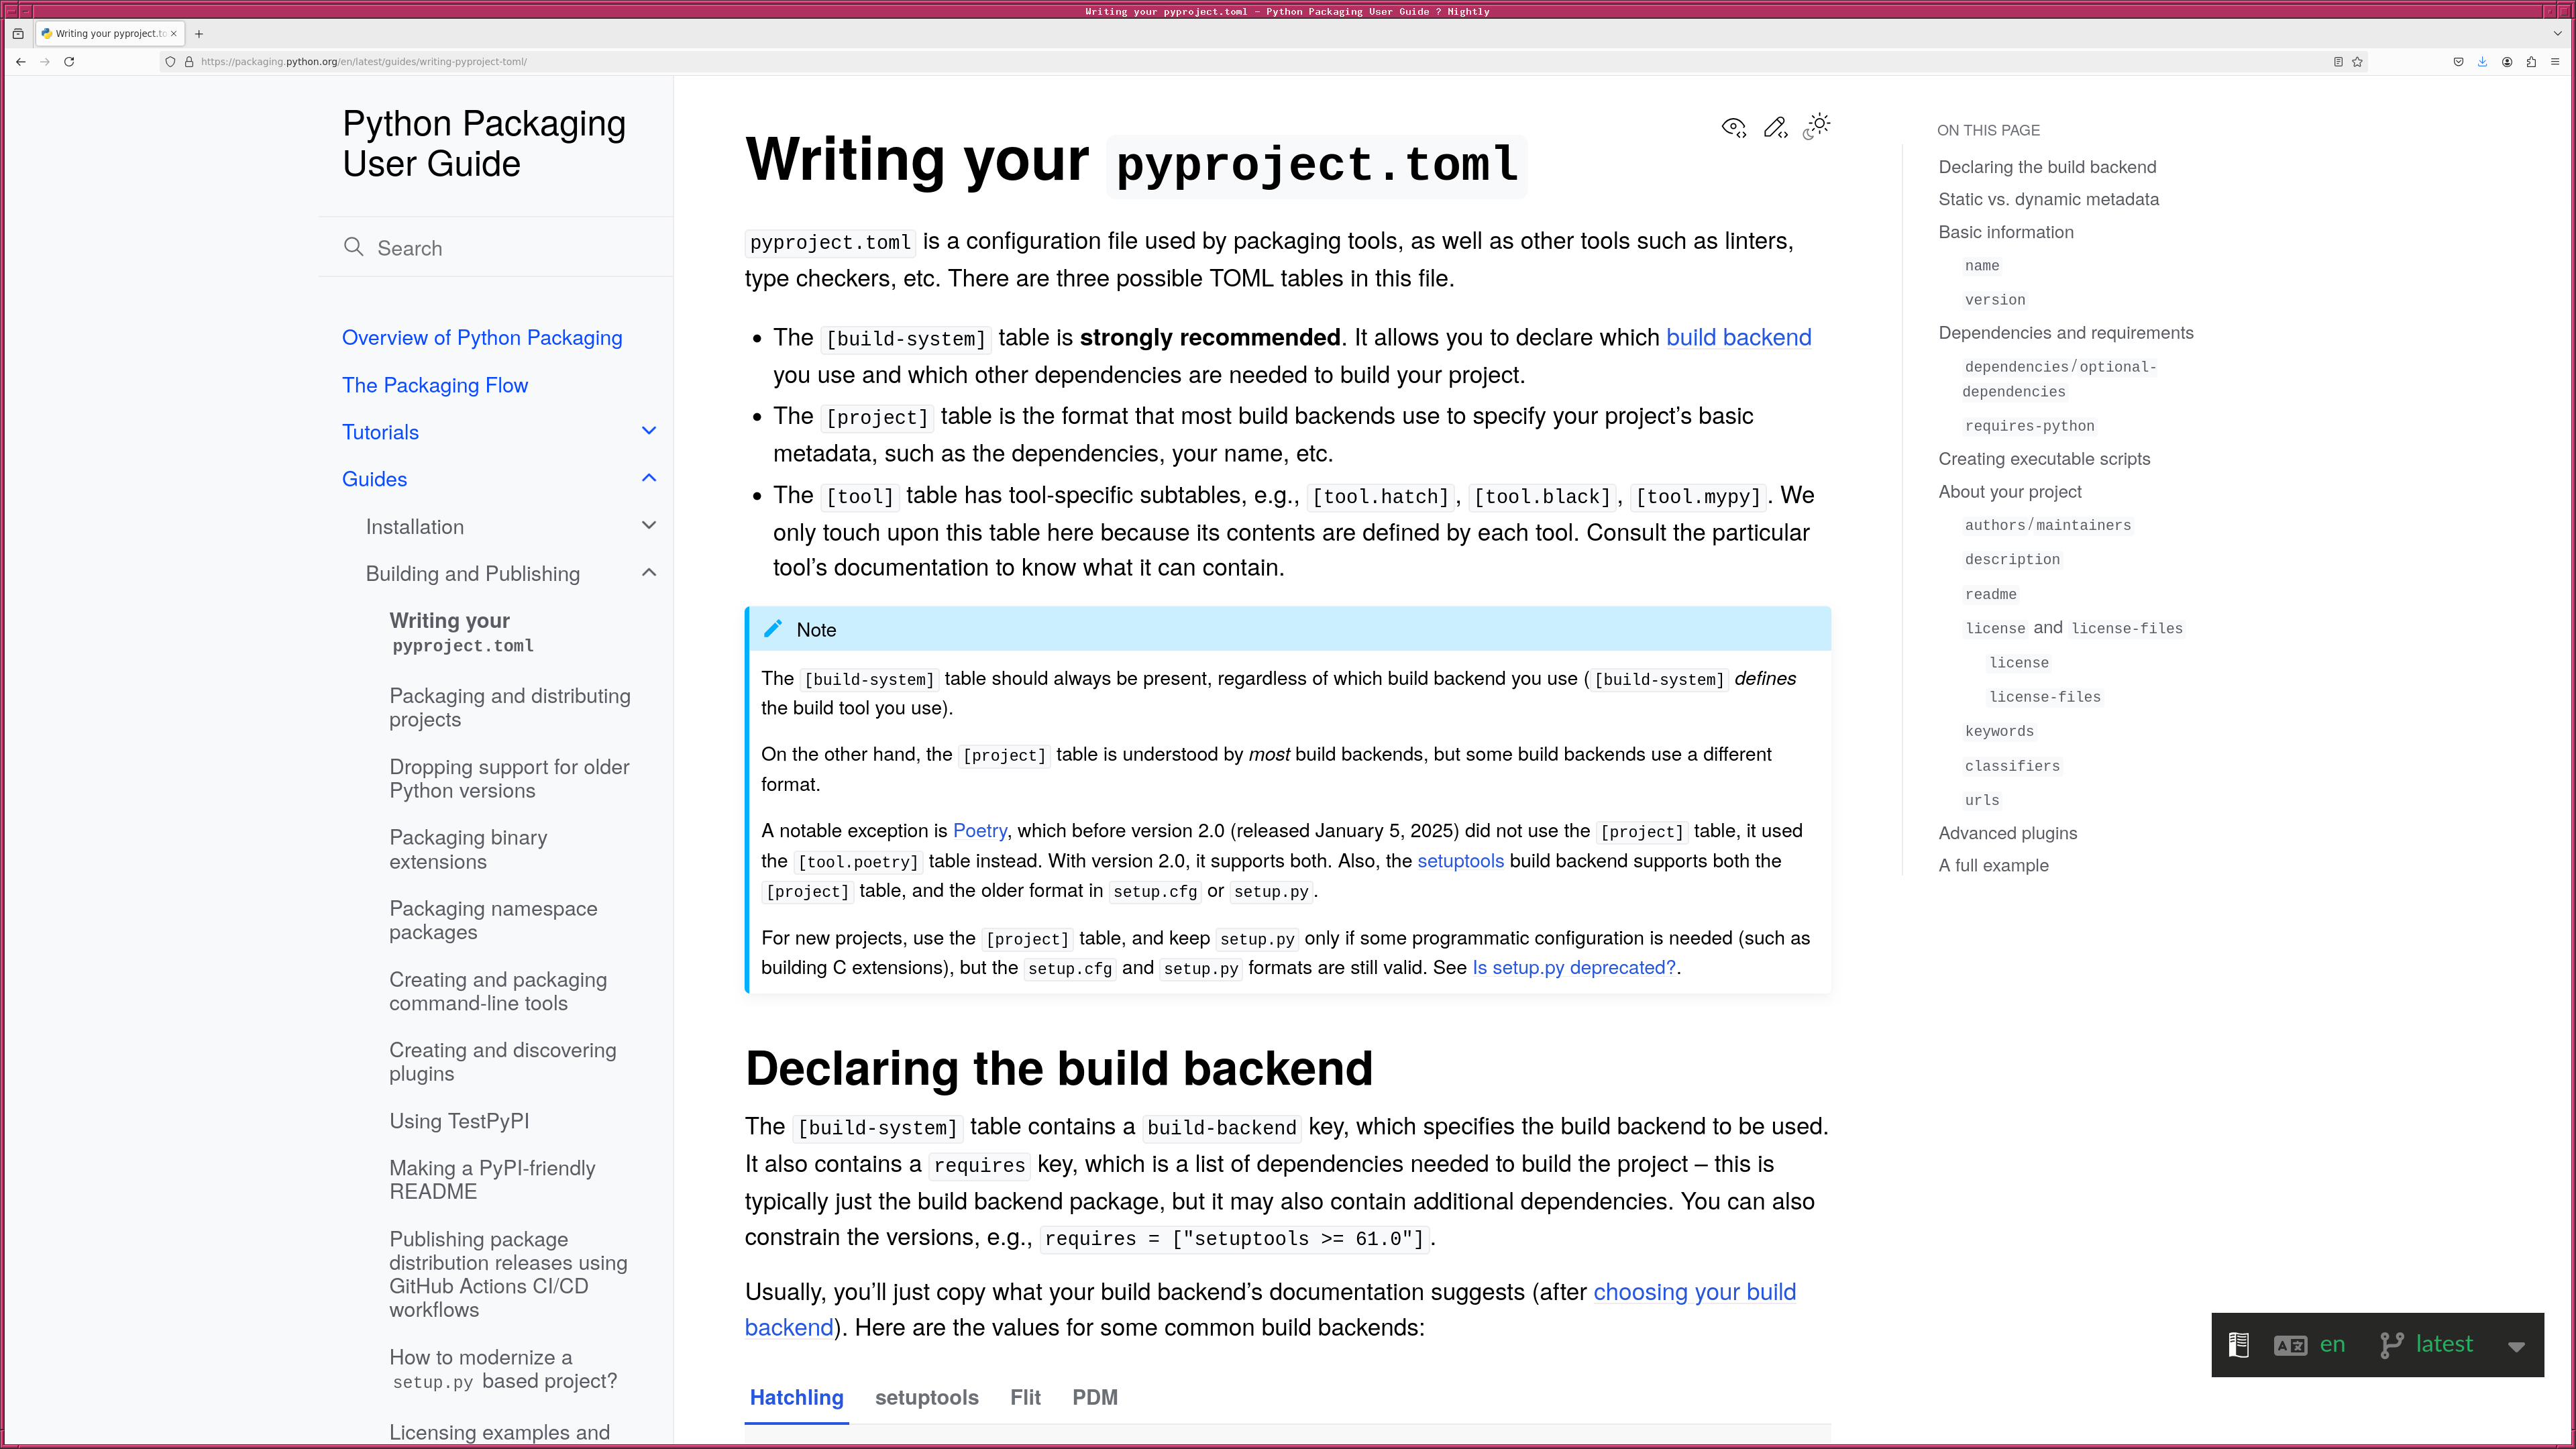The width and height of the screenshot is (2576, 1449).
Task: Click Save to Pocket icon
Action: click(x=2458, y=62)
